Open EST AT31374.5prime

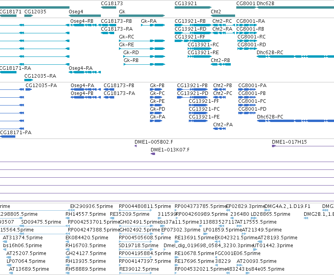[23, 238]
